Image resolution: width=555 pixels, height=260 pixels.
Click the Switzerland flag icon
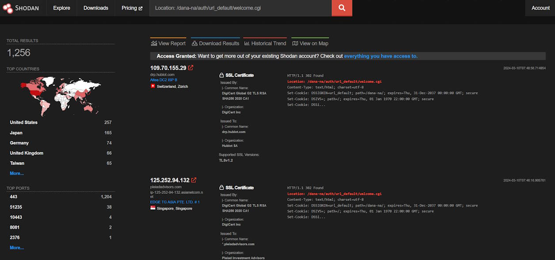(152, 86)
